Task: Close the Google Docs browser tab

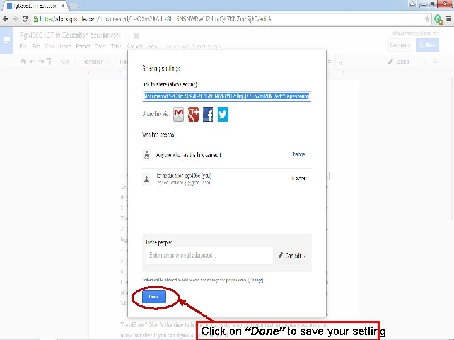Action: click(62, 6)
